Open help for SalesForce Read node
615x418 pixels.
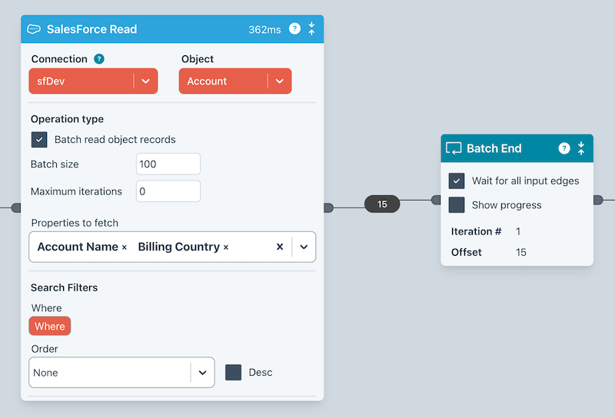294,29
